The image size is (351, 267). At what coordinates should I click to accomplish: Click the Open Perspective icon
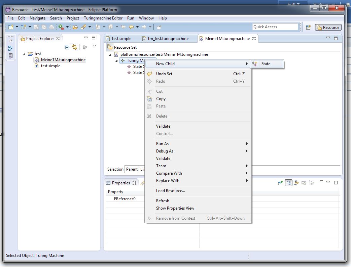click(308, 27)
